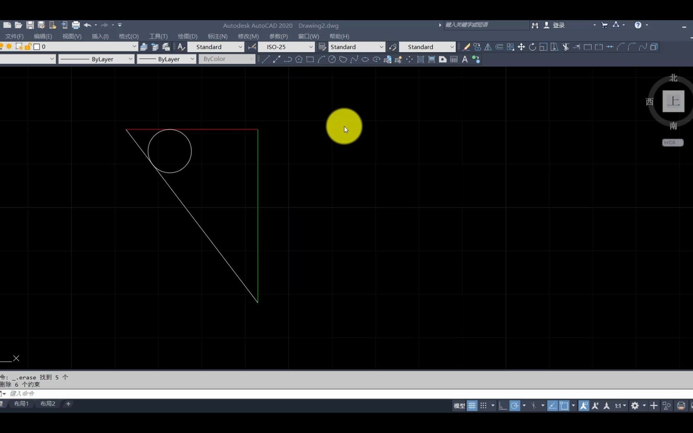Switch to the 布局1 layout tab
Image resolution: width=693 pixels, height=433 pixels.
click(21, 404)
